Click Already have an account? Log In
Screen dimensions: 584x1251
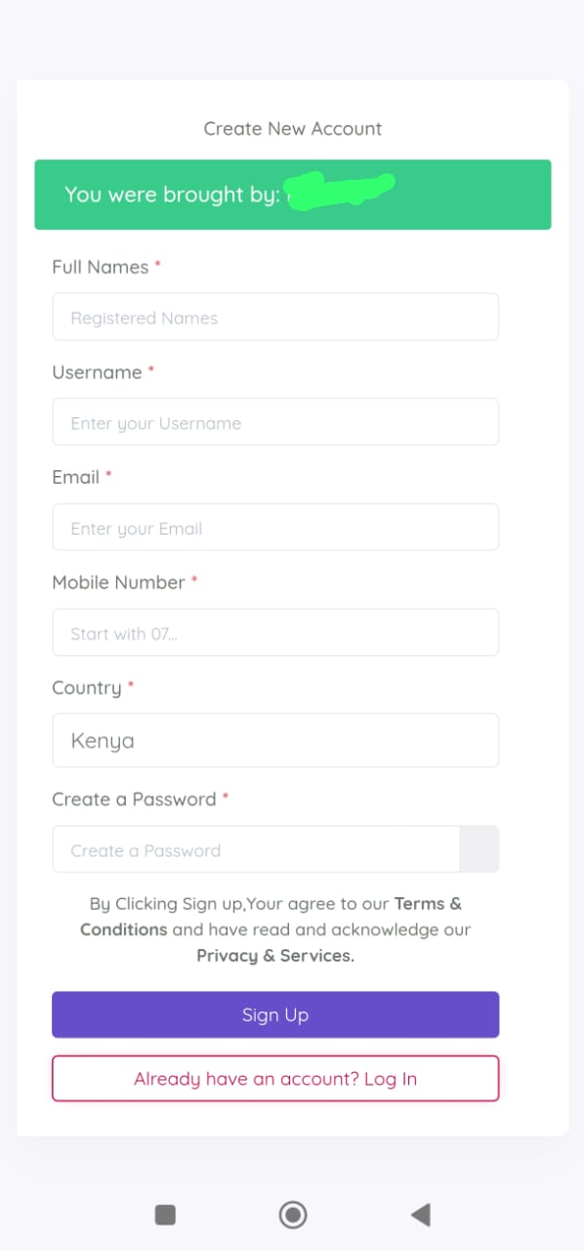pyautogui.click(x=275, y=1079)
